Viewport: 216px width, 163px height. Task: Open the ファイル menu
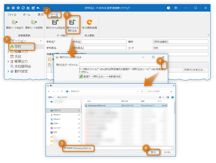(12, 15)
